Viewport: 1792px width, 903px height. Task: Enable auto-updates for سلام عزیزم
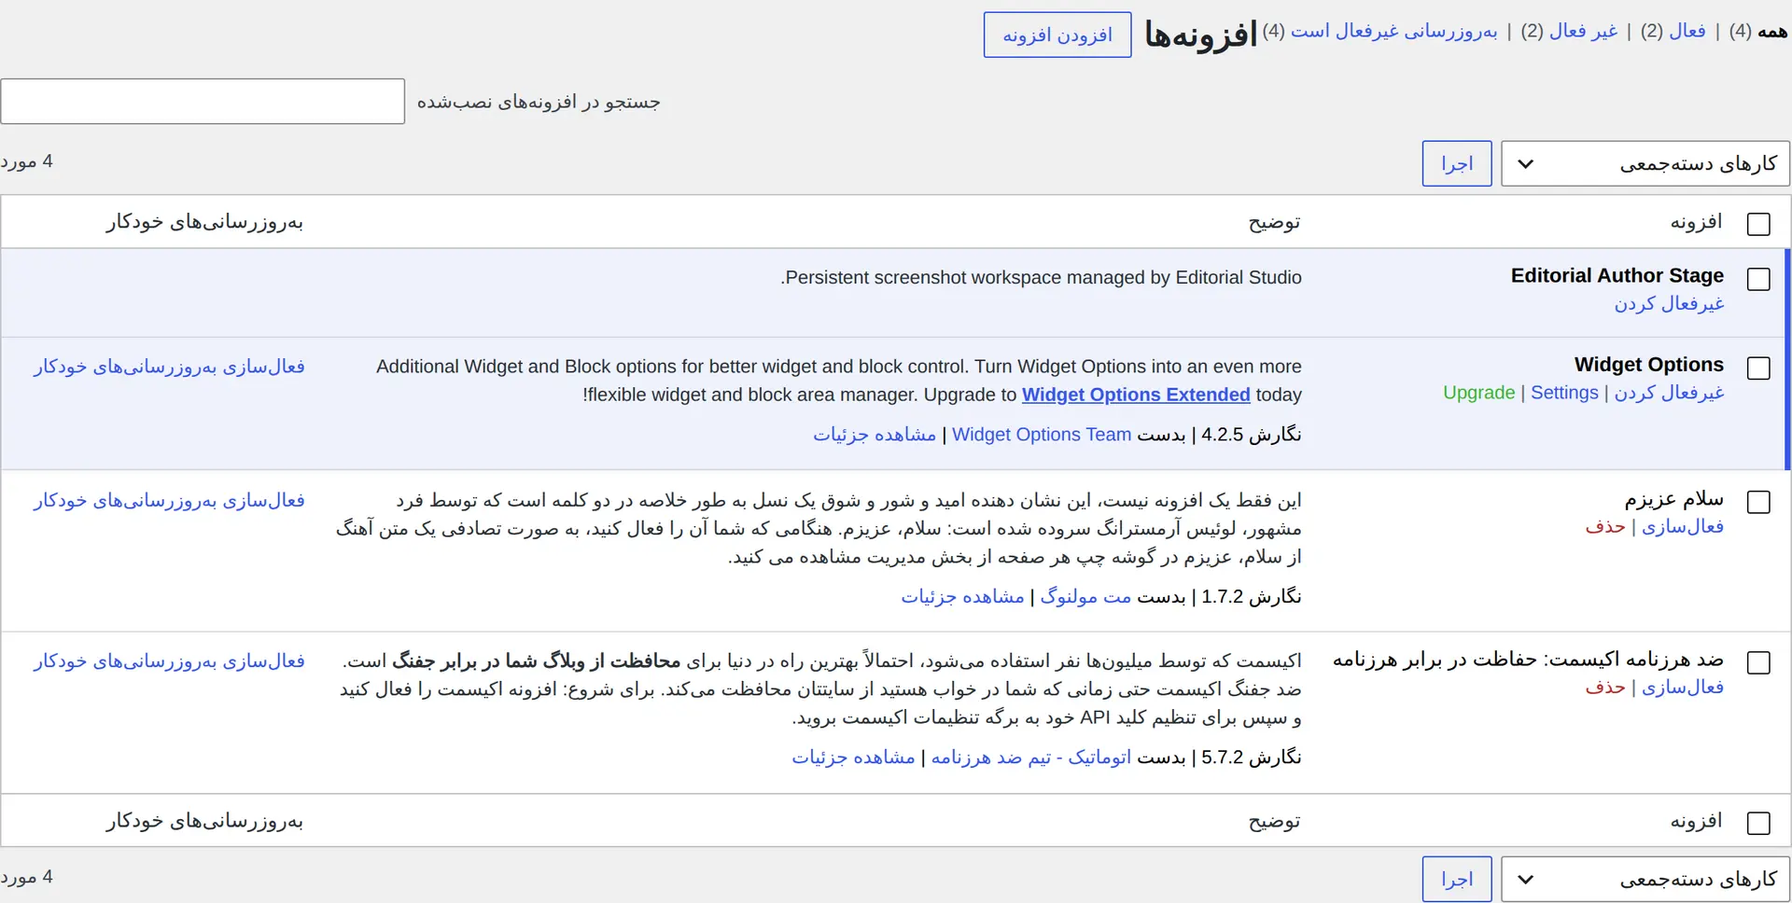169,501
